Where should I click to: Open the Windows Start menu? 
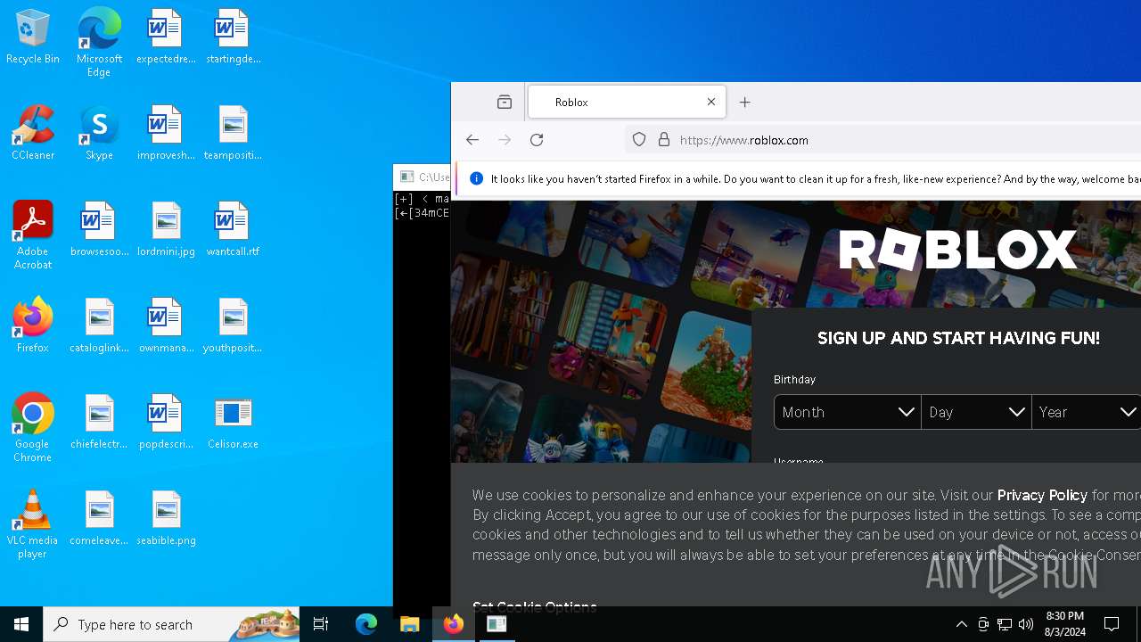[x=21, y=624]
